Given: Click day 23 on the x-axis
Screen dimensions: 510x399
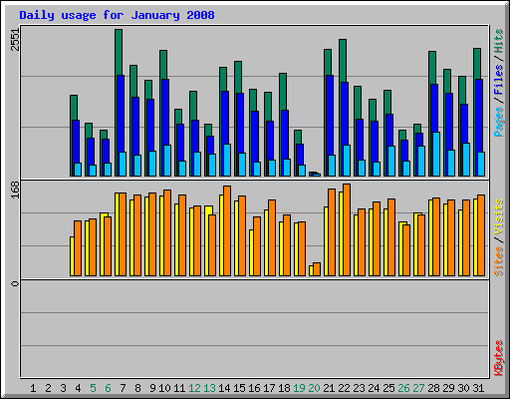Looking at the screenshot, I should tap(359, 388).
